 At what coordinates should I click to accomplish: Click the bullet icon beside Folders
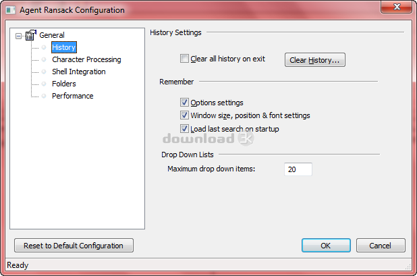44,84
